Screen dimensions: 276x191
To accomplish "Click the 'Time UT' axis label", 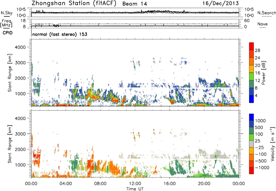I will click(x=135, y=189).
